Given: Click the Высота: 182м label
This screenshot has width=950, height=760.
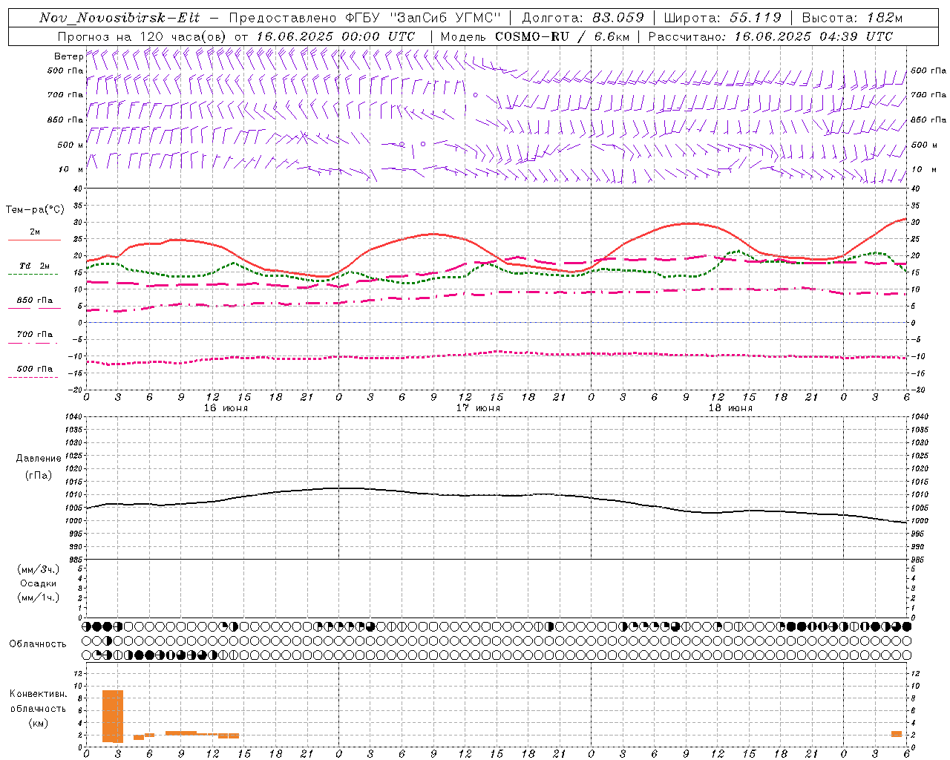Looking at the screenshot, I should (853, 18).
